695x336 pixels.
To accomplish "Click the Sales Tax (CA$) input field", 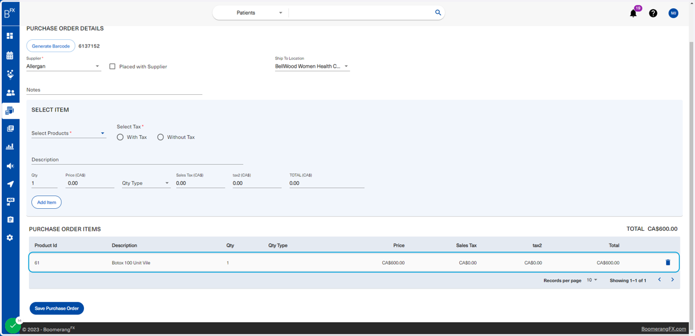I will point(200,183).
